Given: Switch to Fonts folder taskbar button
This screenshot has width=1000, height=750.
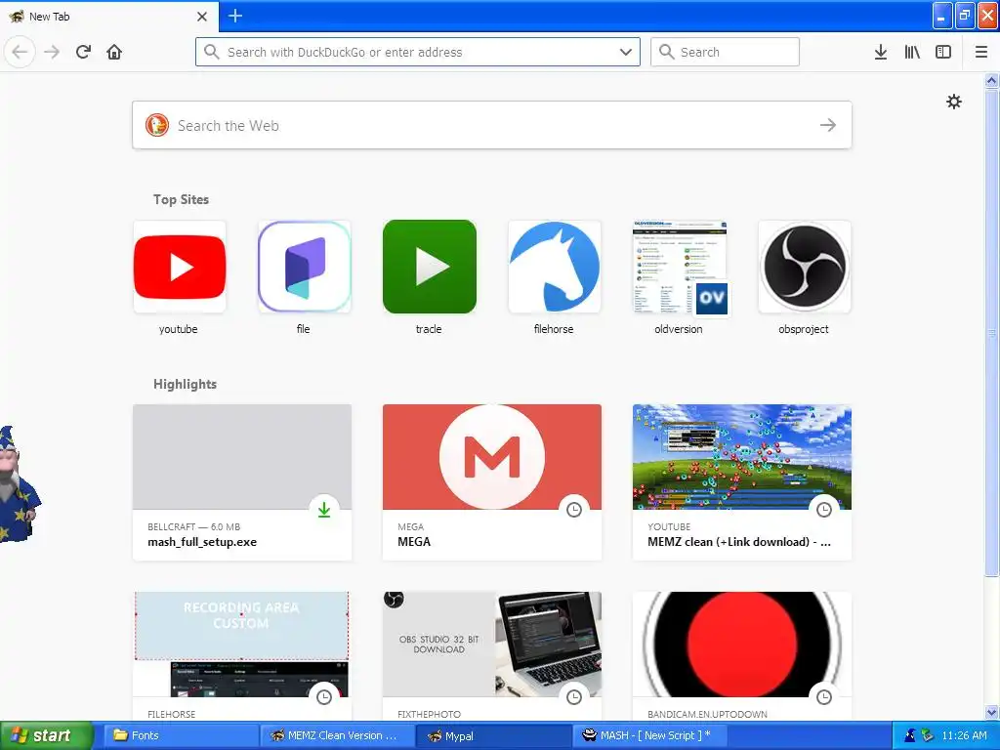Looking at the screenshot, I should pos(181,736).
